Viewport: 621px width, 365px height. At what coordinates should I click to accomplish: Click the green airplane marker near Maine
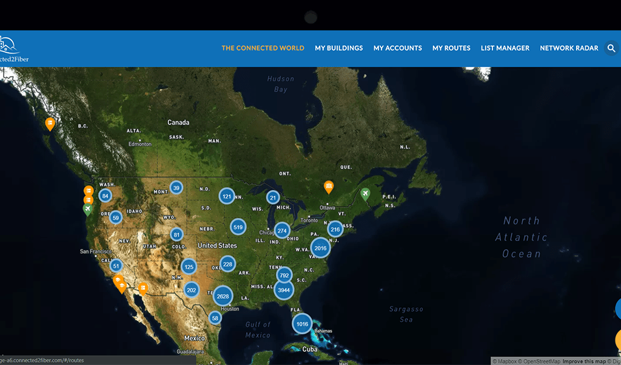tap(365, 194)
